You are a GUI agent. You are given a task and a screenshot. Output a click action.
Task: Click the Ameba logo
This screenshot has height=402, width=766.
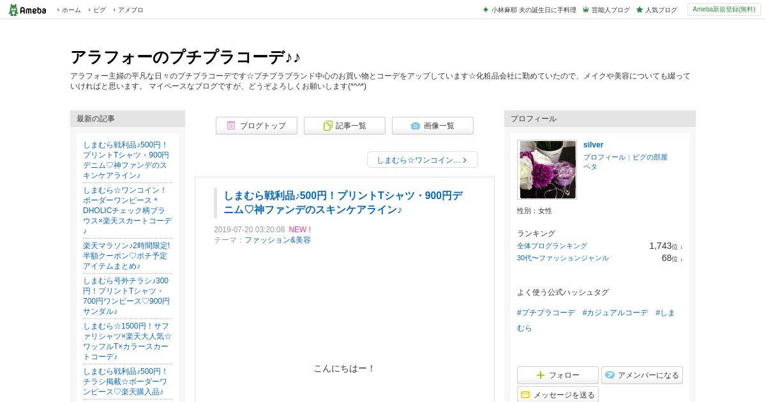(27, 10)
